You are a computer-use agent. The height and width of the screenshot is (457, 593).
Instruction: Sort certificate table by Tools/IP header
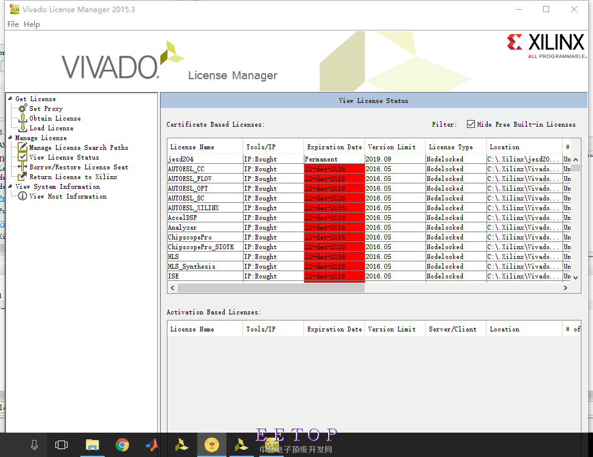click(273, 147)
